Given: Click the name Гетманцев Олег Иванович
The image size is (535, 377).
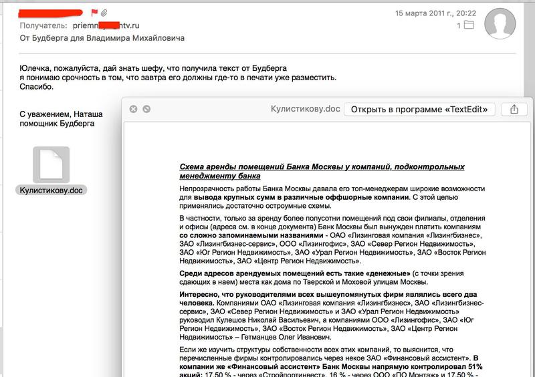Looking at the screenshot, I should pyautogui.click(x=286, y=337).
